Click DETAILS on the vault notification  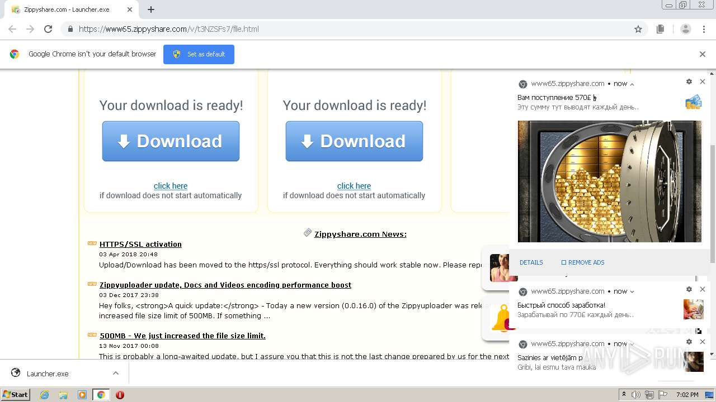[x=531, y=262]
